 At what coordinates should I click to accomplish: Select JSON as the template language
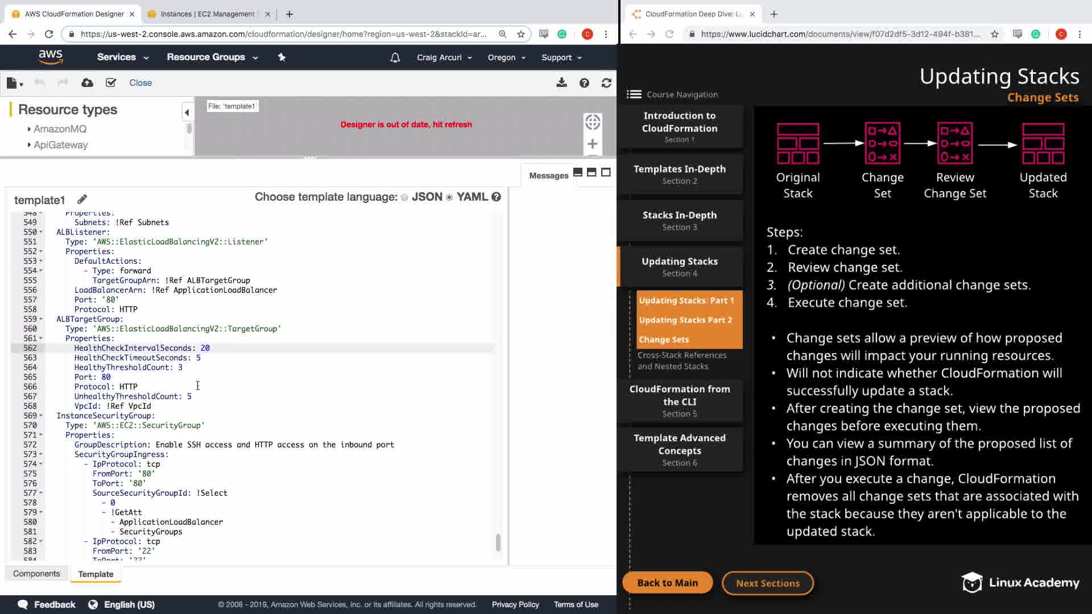pos(404,197)
